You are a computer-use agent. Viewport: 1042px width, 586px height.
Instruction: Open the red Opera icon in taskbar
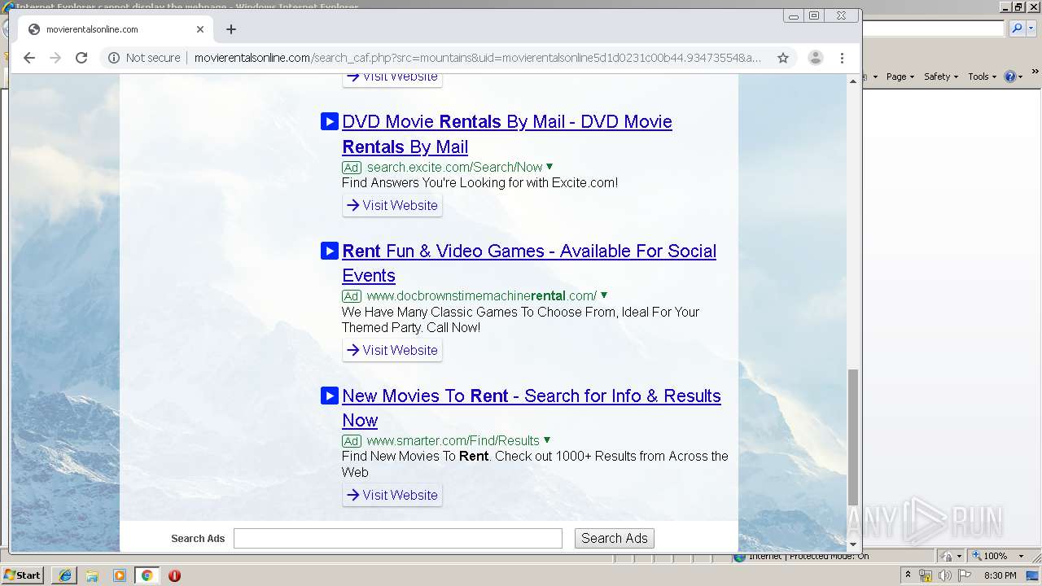pos(174,575)
